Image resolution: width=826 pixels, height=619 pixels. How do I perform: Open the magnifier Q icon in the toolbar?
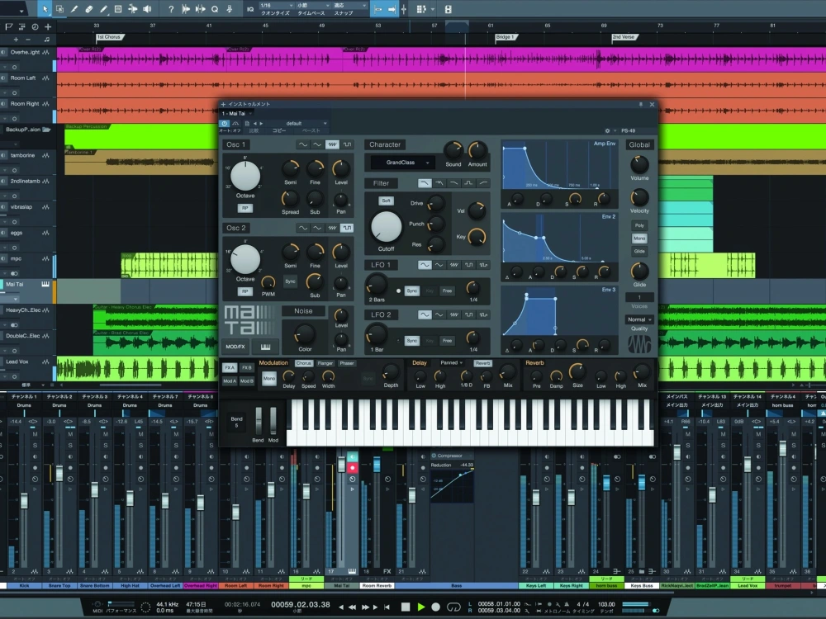click(215, 9)
